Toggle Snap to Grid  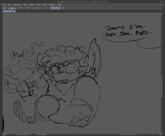(x=59, y=8)
